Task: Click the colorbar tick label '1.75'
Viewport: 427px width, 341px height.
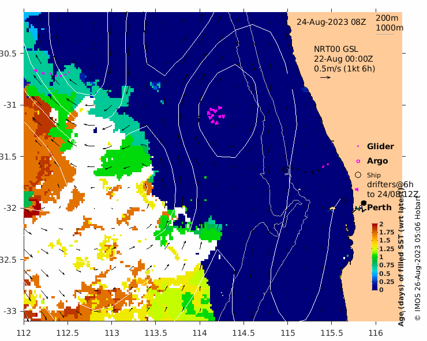Action: point(387,232)
